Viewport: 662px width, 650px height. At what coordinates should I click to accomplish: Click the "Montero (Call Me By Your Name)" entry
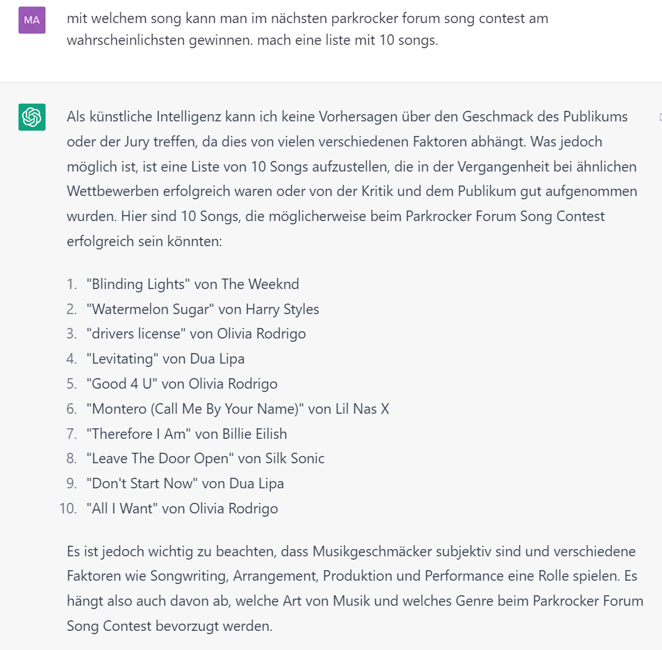click(238, 409)
